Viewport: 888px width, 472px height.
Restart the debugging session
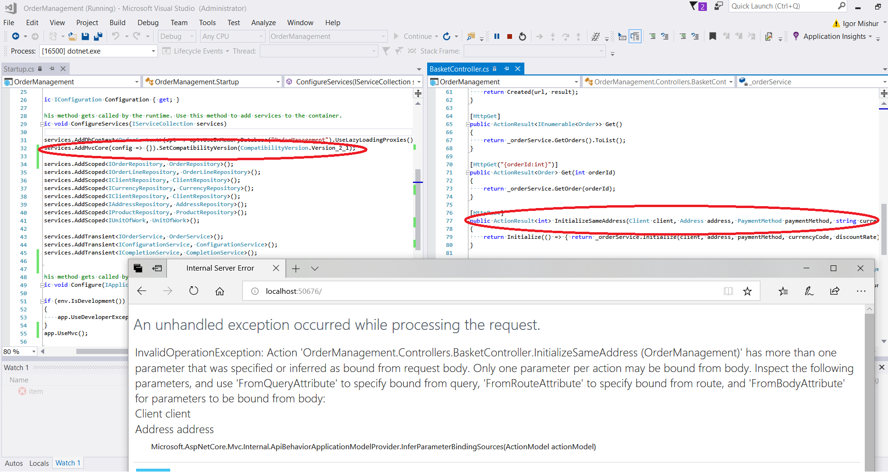(522, 36)
